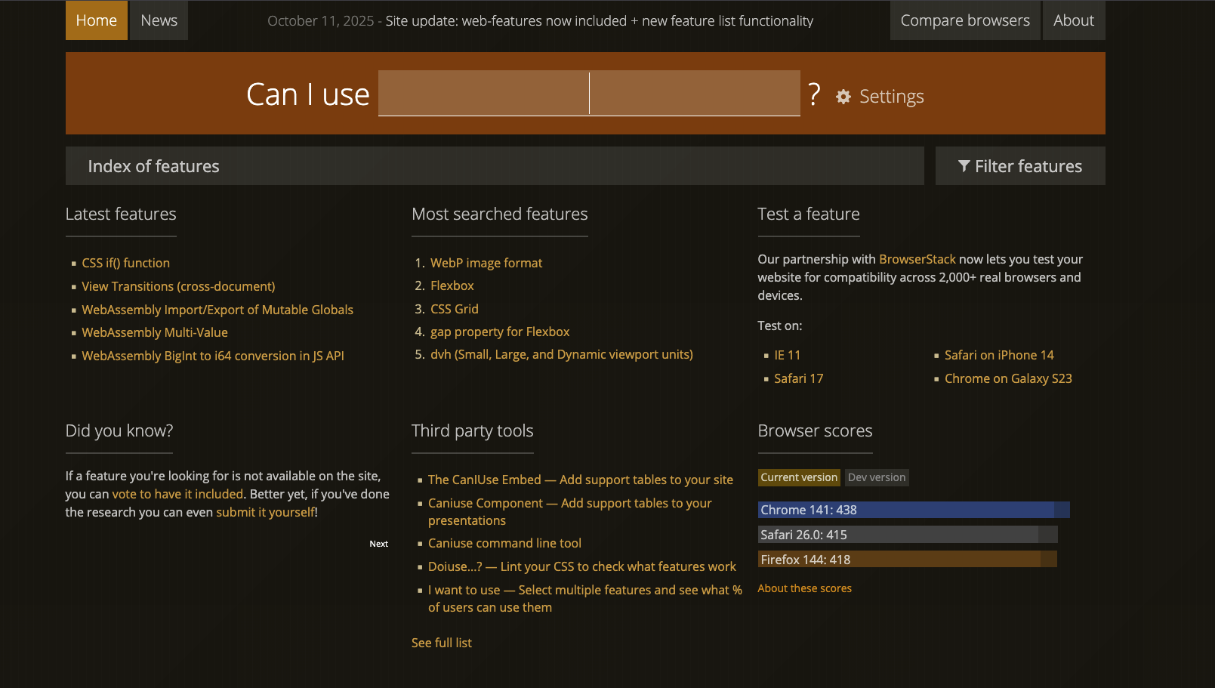Expand the Index of features panel

pyautogui.click(x=494, y=166)
